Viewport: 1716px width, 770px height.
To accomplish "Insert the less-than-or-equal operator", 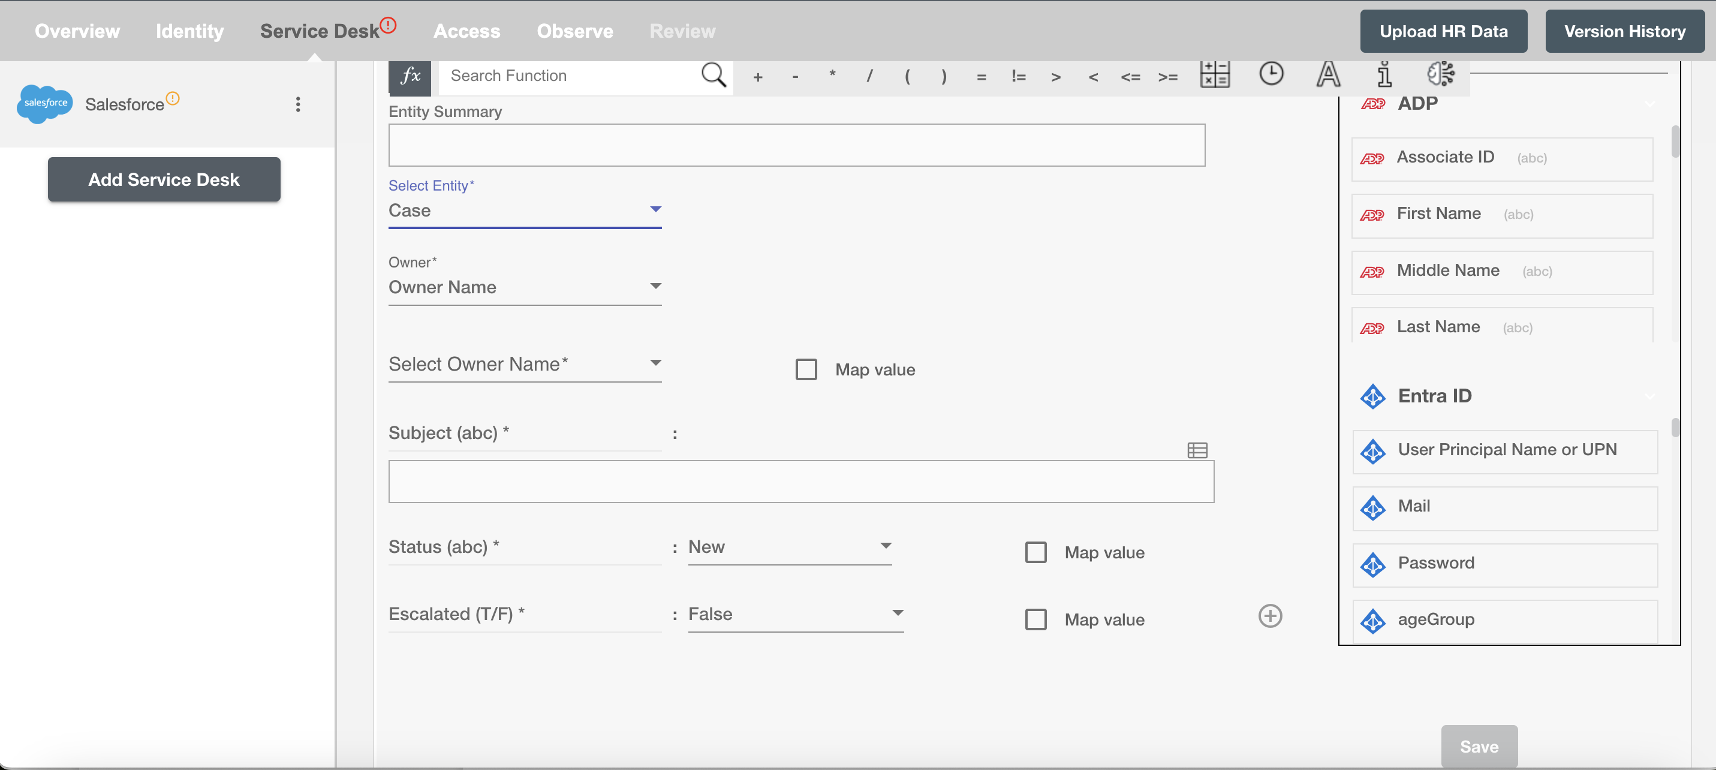I will pos(1130,77).
